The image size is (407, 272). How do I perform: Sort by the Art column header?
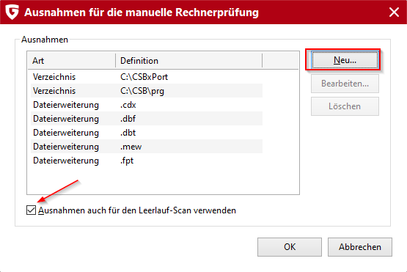pos(71,61)
